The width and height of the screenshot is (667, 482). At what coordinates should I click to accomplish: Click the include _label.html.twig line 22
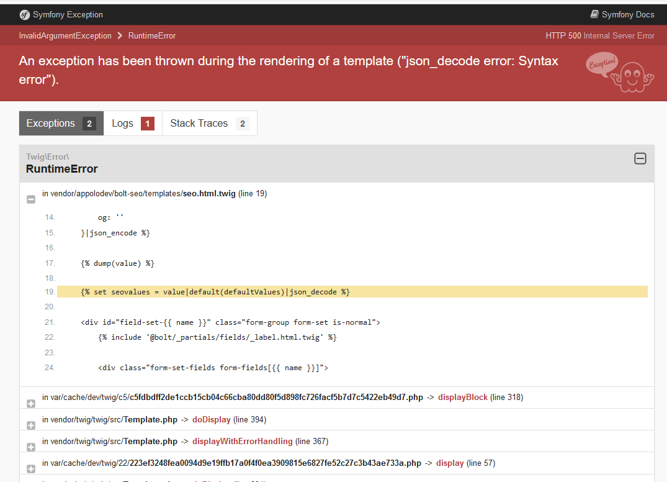coord(217,338)
